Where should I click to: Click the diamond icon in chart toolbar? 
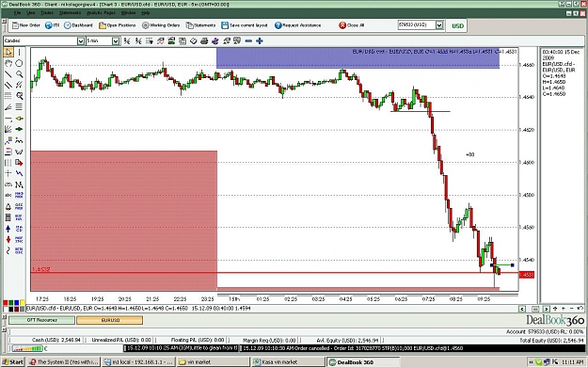coord(193,40)
